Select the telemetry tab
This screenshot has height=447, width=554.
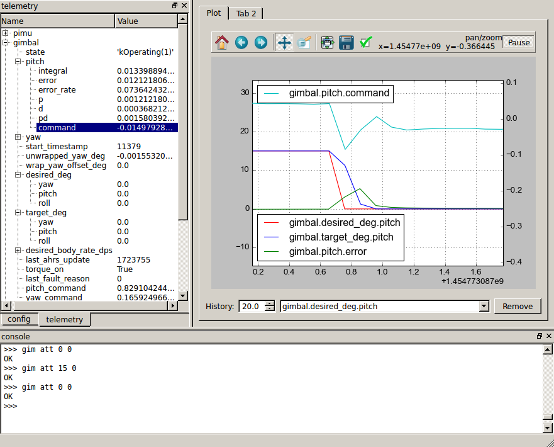(64, 319)
